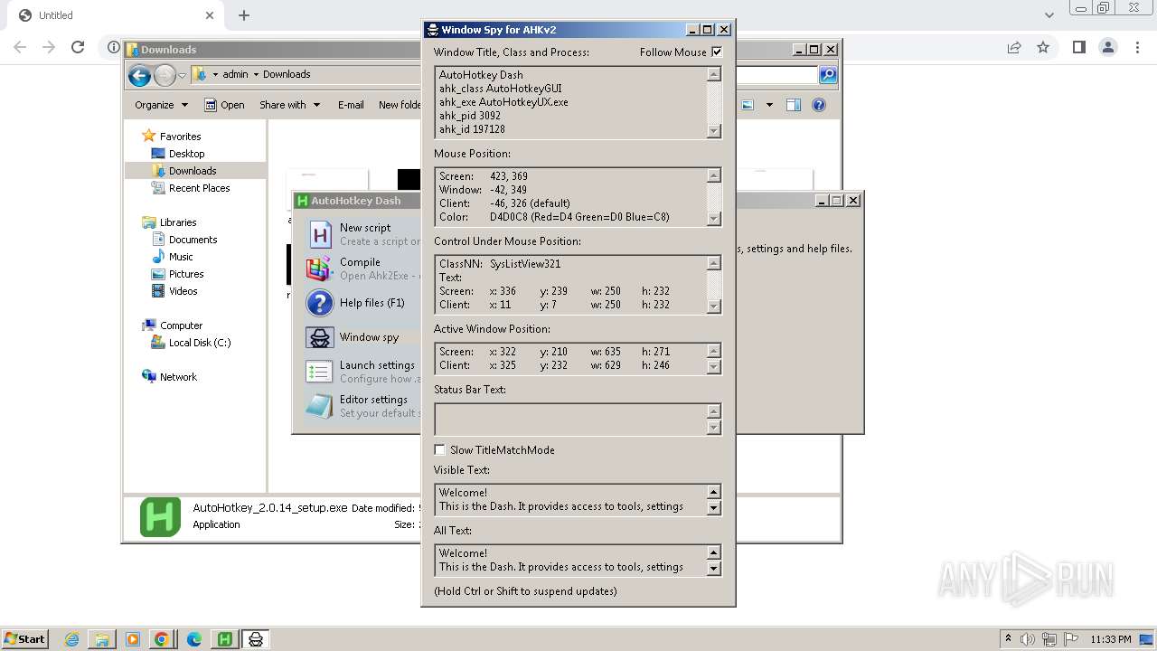Bookmark page with the star icon
The image size is (1157, 651).
coord(1043,47)
